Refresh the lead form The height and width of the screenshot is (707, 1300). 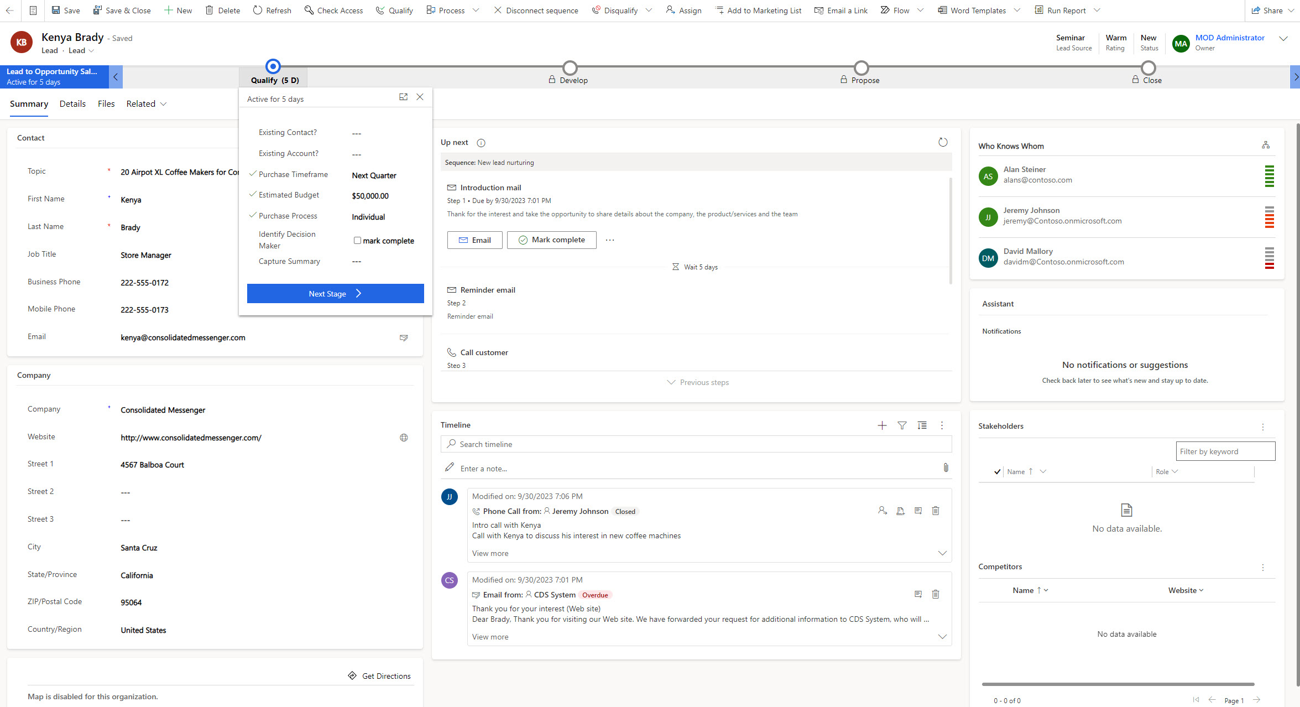point(272,11)
